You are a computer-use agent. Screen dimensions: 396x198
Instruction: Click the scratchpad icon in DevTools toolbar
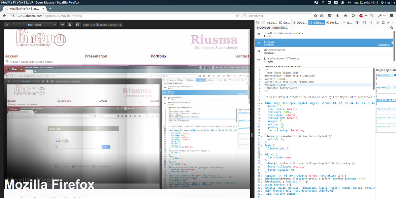364,23
